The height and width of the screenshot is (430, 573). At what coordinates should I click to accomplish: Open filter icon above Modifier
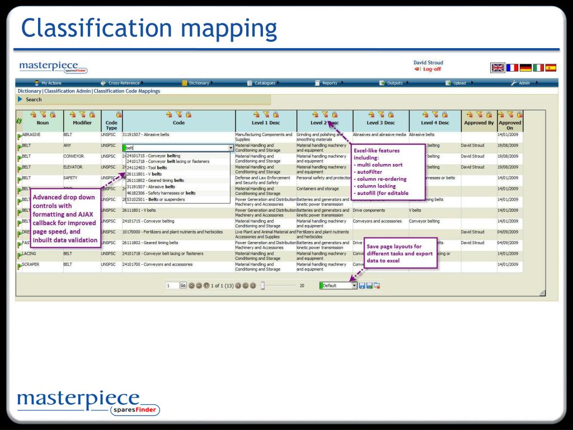83,114
